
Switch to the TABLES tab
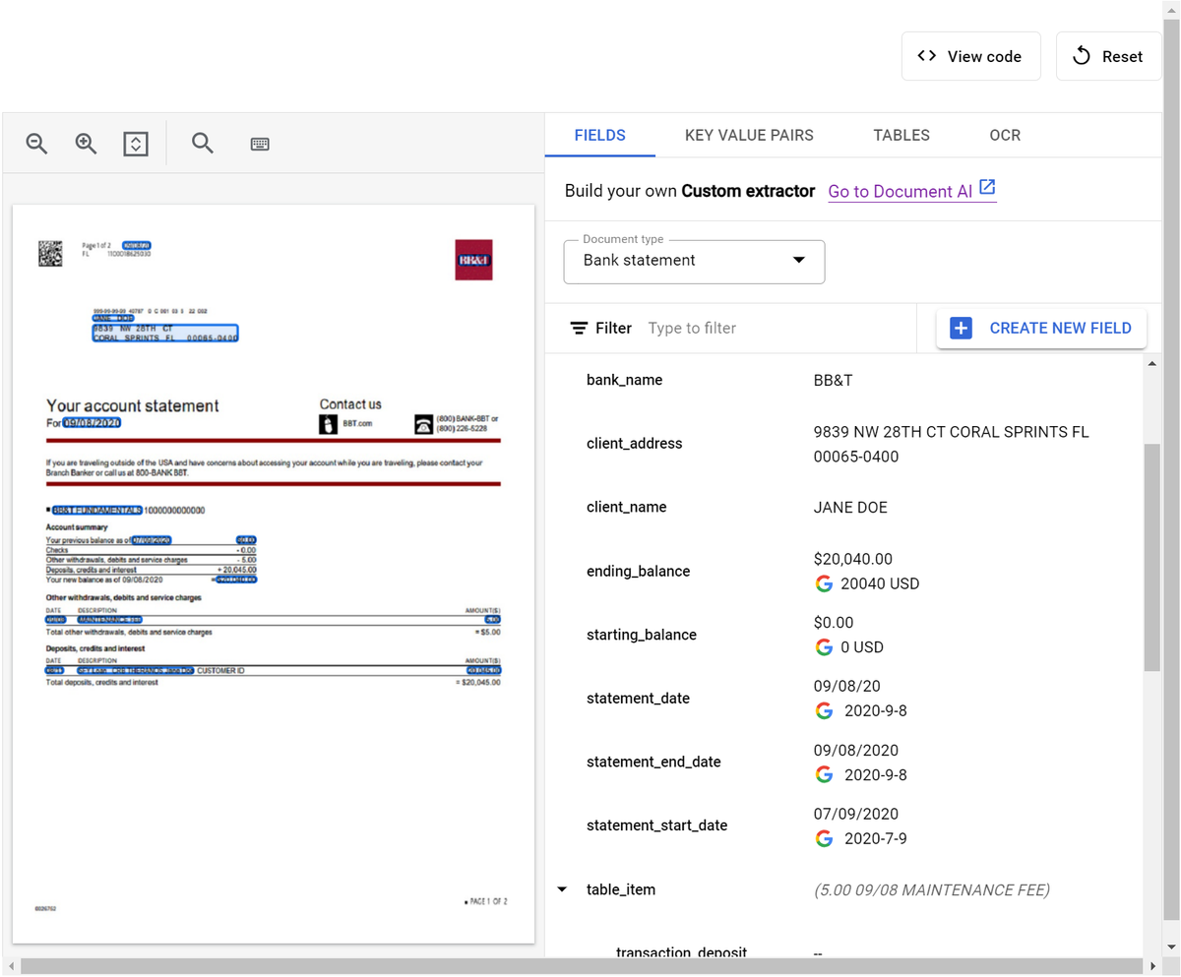[x=901, y=136]
